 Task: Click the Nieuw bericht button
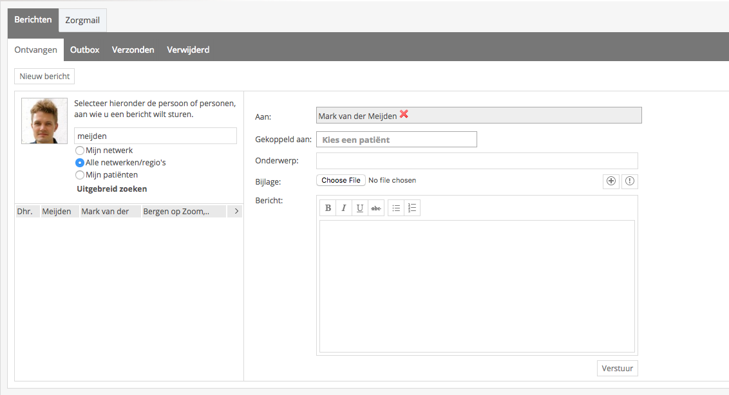[x=44, y=77]
